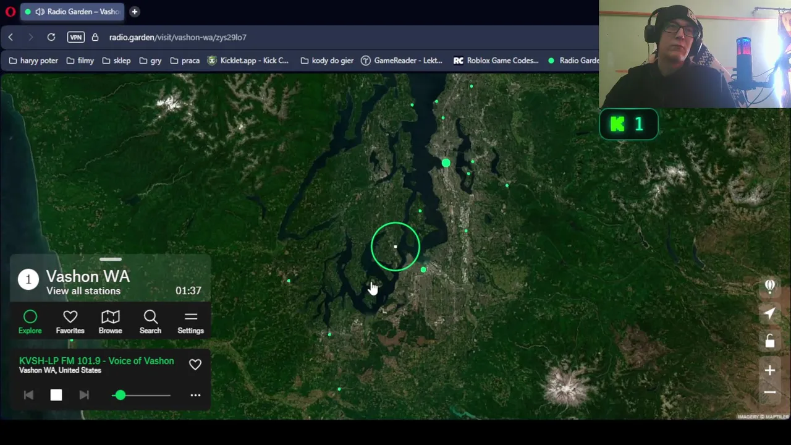Viewport: 791px width, 445px height.
Task: Open a new browser tab with plus
Action: [x=134, y=12]
